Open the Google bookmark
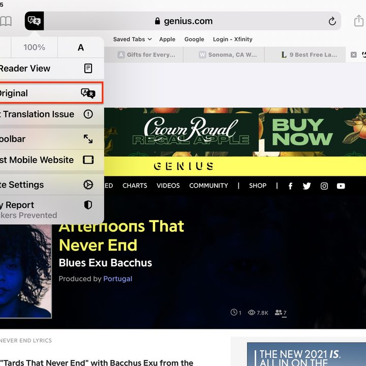Image resolution: width=366 pixels, height=366 pixels. pyautogui.click(x=194, y=39)
